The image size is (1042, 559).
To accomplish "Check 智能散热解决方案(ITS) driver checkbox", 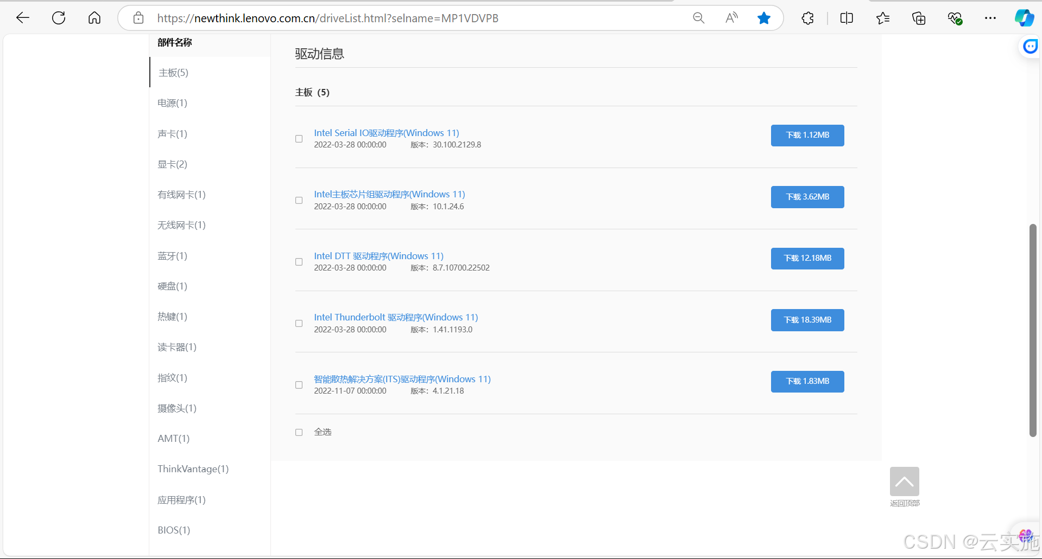I will 299,385.
